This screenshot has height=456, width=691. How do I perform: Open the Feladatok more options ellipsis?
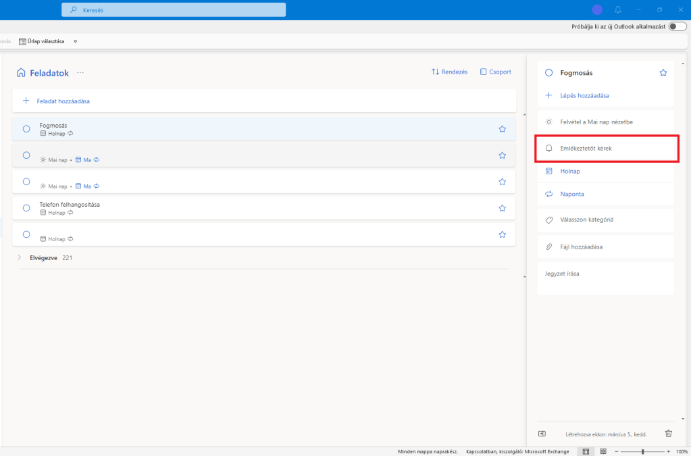click(x=80, y=73)
